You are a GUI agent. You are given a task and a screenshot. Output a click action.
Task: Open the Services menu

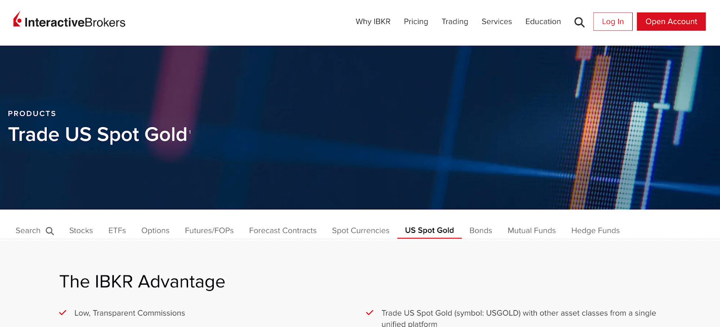point(497,22)
